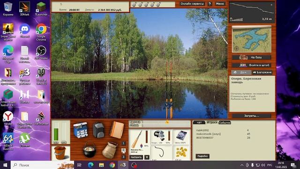Open the World of Tanks desktop shortcut

tap(41, 76)
